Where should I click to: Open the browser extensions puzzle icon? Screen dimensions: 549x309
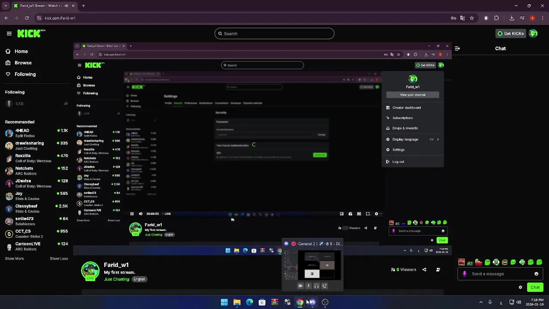pyautogui.click(x=497, y=18)
